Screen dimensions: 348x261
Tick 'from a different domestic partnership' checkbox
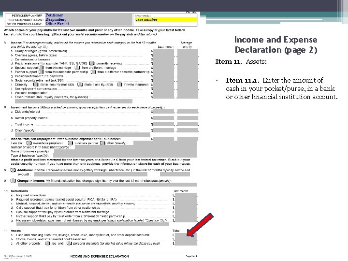pos(93,72)
